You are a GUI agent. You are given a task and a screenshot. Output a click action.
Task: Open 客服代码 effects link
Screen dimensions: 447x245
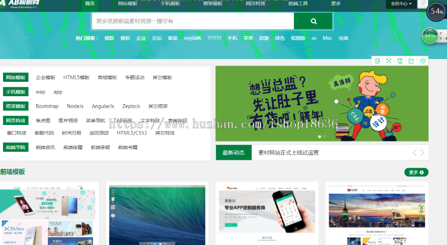pyautogui.click(x=44, y=133)
